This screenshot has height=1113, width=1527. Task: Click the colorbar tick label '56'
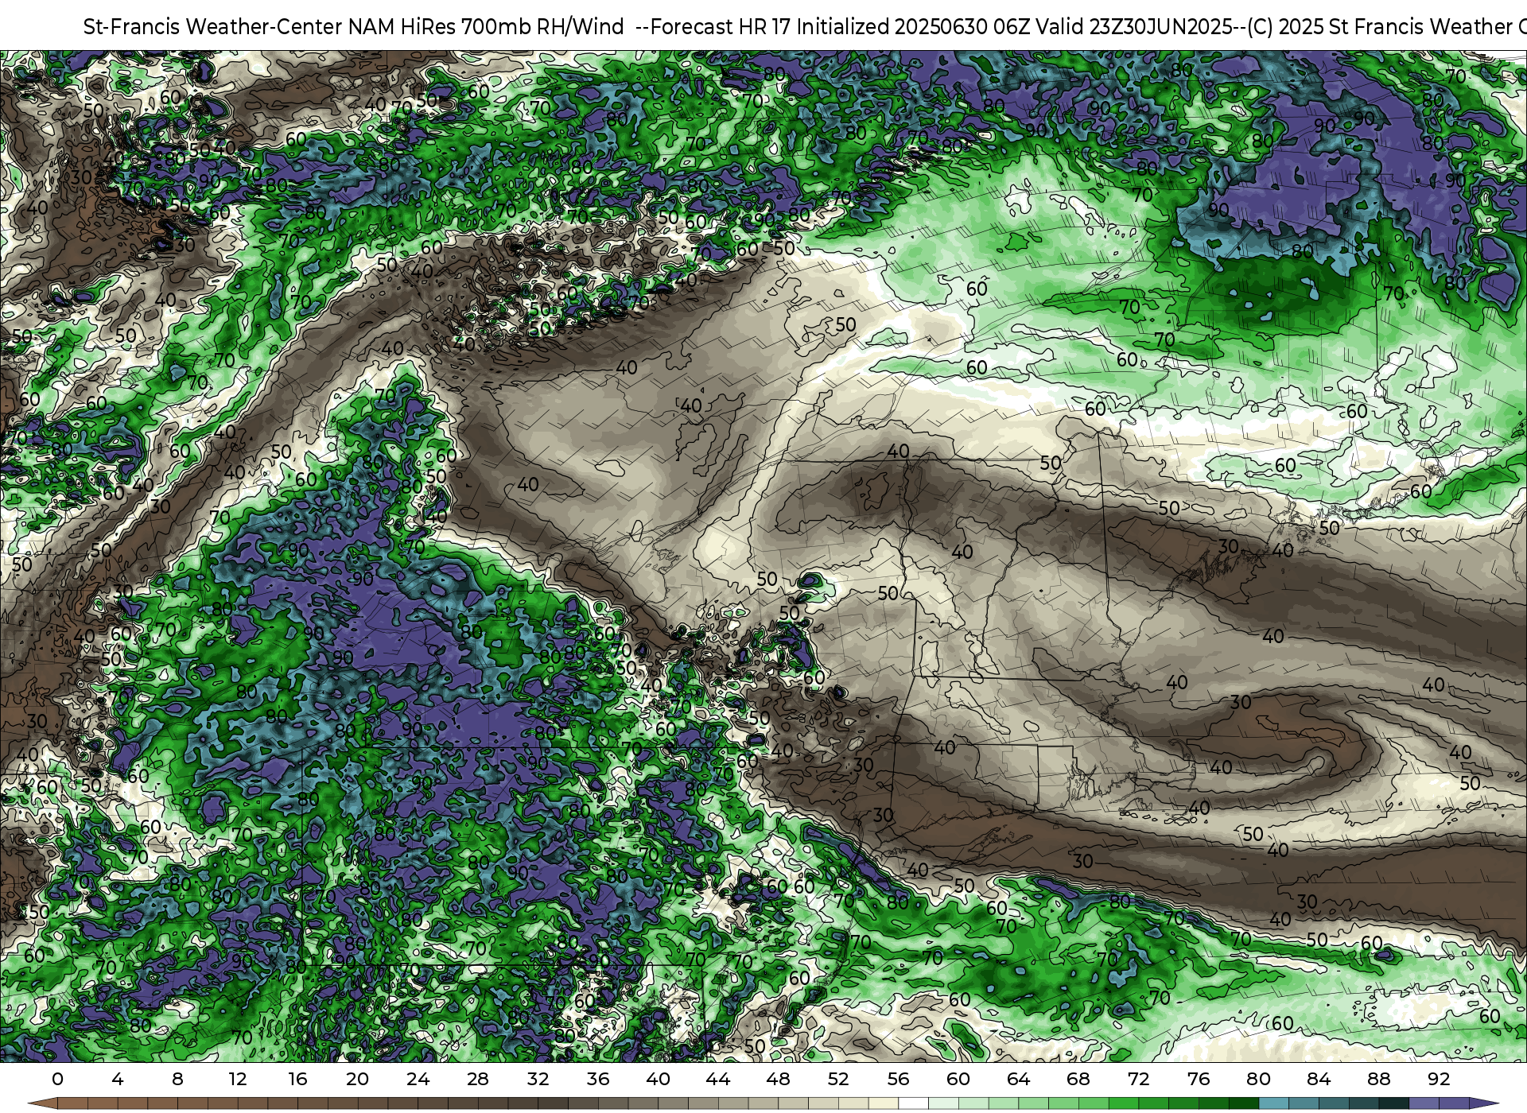click(x=898, y=1079)
